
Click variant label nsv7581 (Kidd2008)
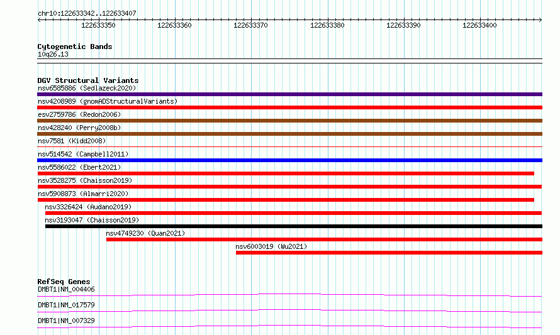pos(72,141)
